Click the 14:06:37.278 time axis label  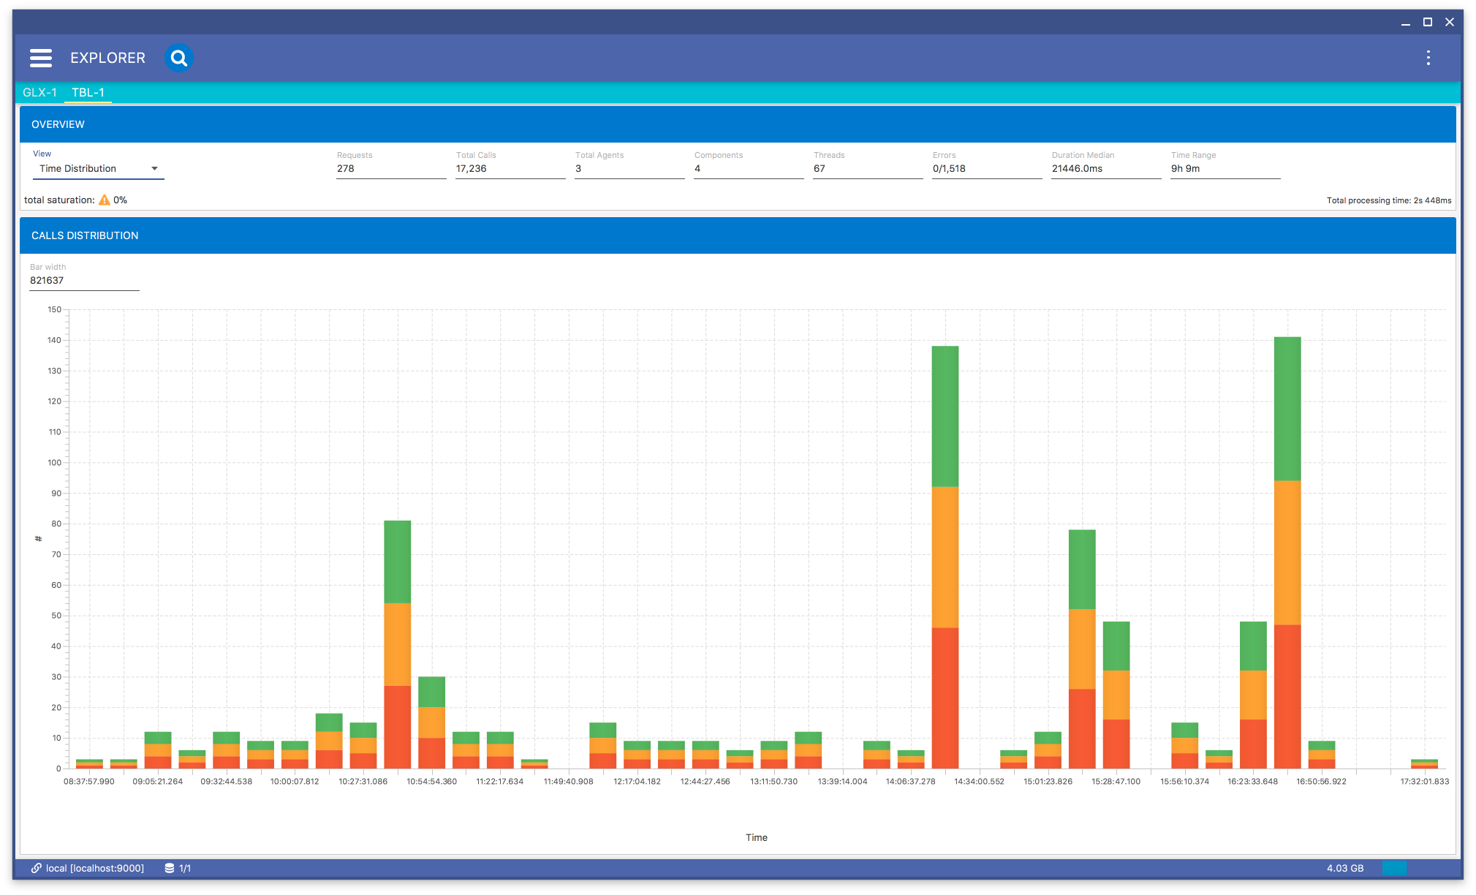pos(911,782)
